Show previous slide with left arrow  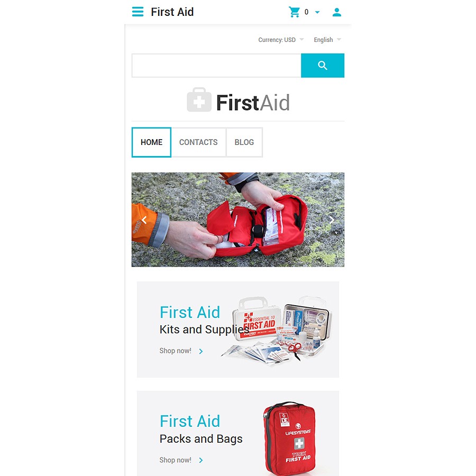[x=144, y=220]
